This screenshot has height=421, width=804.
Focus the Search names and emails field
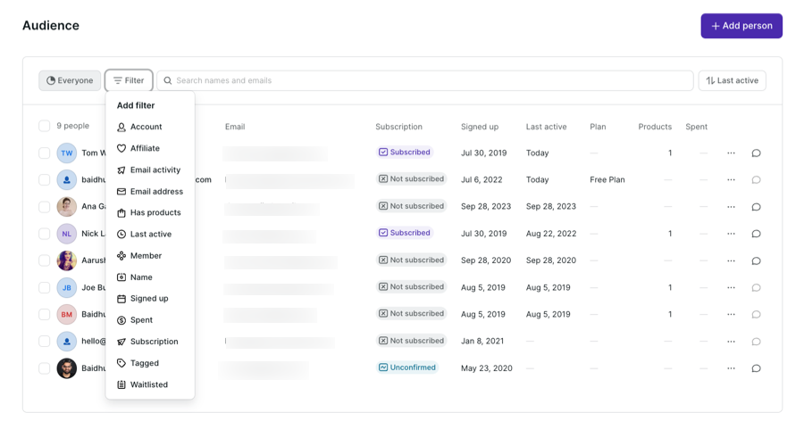[x=429, y=80]
